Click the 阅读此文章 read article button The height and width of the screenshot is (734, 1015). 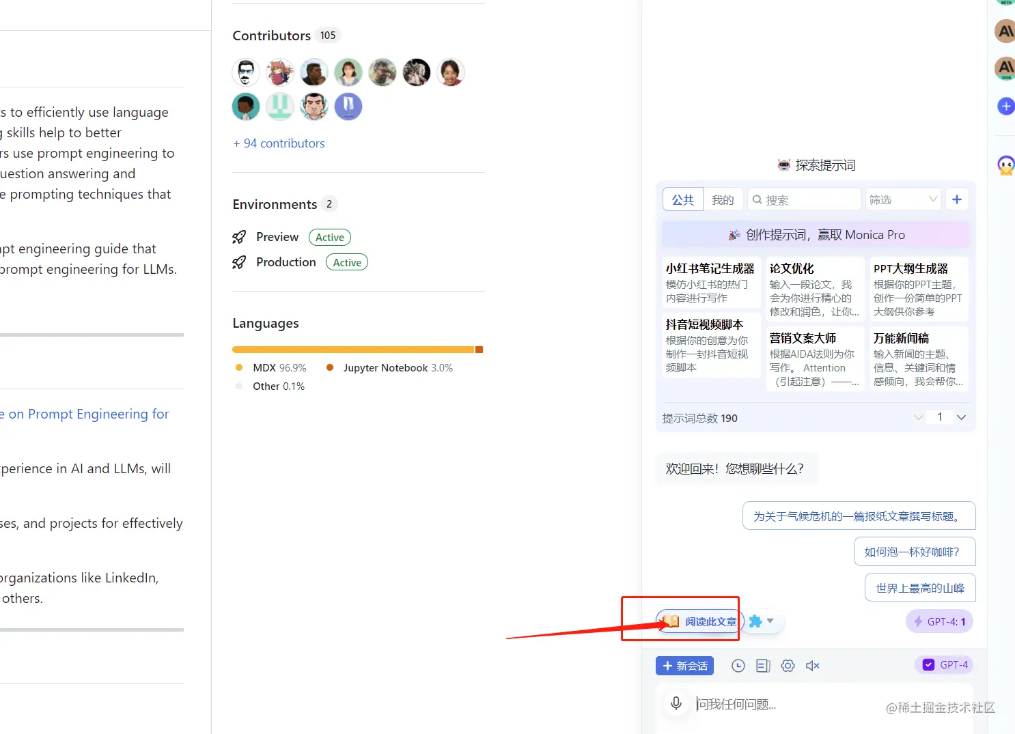pos(700,621)
